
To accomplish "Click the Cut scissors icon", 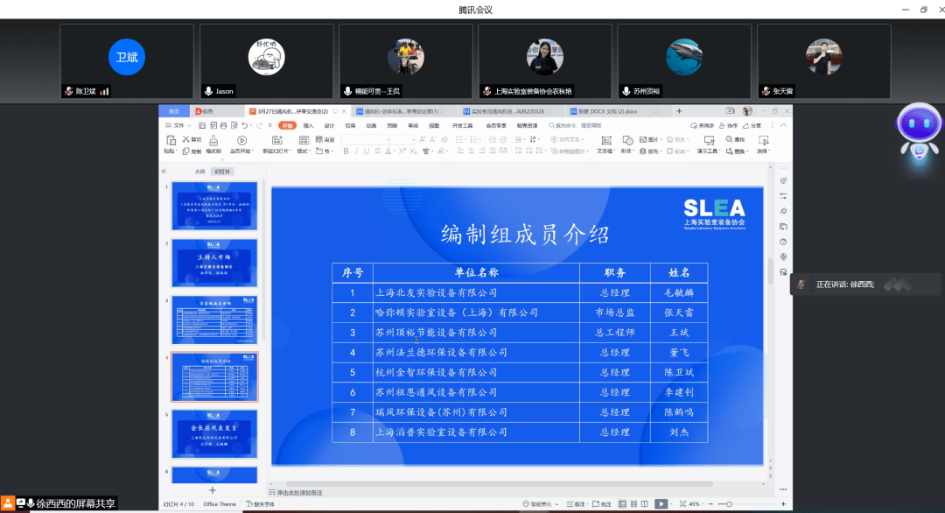I will (x=186, y=139).
